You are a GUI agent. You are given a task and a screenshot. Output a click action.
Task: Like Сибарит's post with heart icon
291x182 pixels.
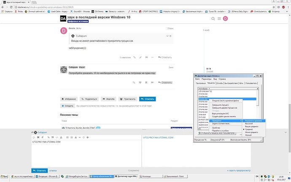(140, 82)
